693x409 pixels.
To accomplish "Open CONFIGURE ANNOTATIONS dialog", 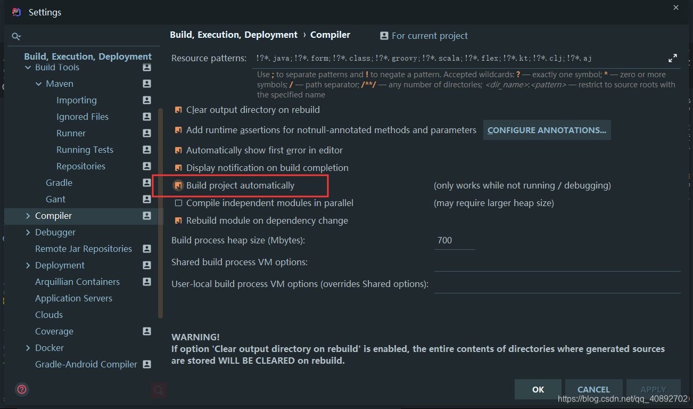I will [x=547, y=130].
